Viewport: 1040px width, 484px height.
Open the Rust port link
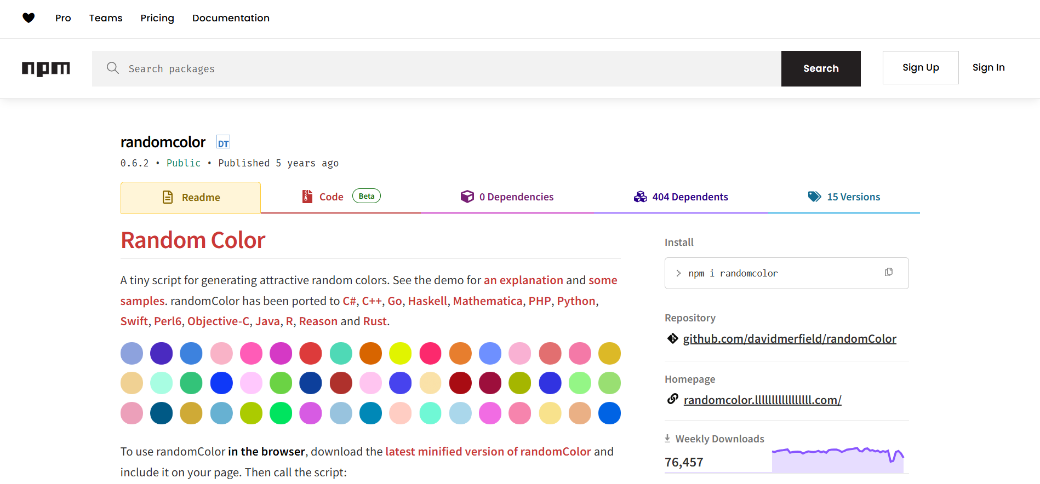[375, 321]
